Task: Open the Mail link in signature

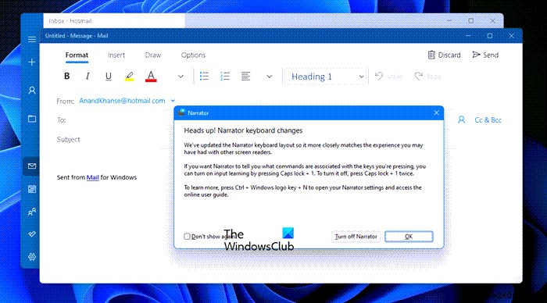Action: 92,177
